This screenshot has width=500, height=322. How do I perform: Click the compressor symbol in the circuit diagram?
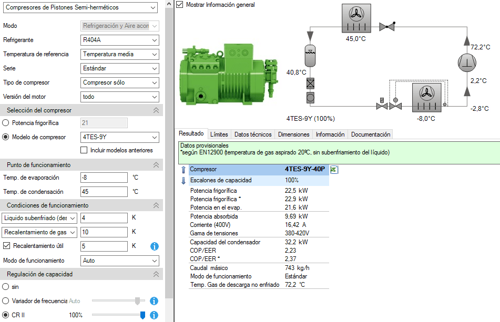click(x=466, y=63)
